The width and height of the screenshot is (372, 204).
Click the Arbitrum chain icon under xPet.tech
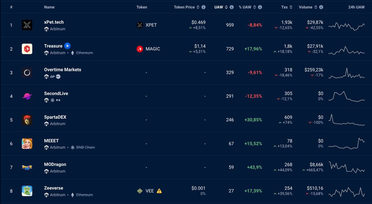[x=46, y=29]
